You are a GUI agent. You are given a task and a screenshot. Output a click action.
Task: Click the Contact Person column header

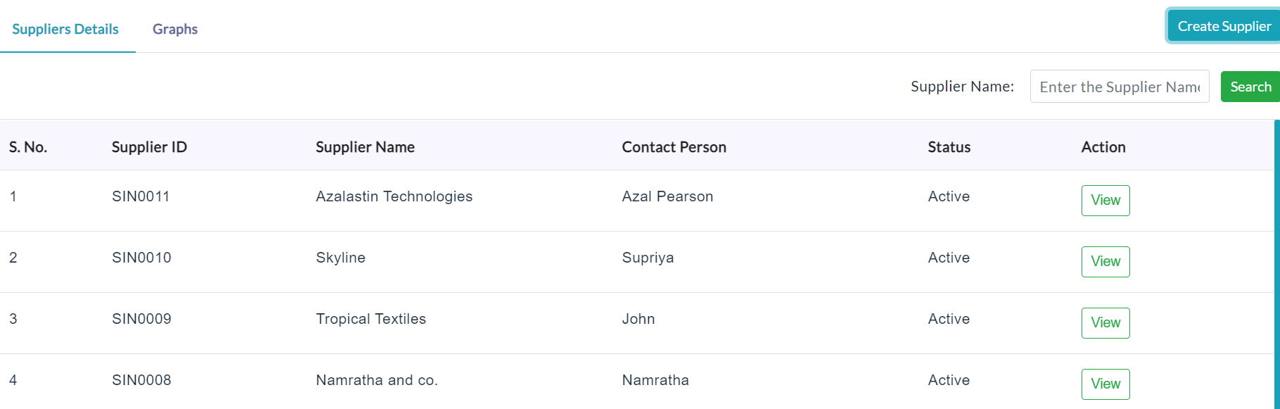pyautogui.click(x=674, y=147)
